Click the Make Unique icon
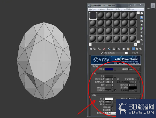The image size is (156, 118). pyautogui.click(x=114, y=49)
